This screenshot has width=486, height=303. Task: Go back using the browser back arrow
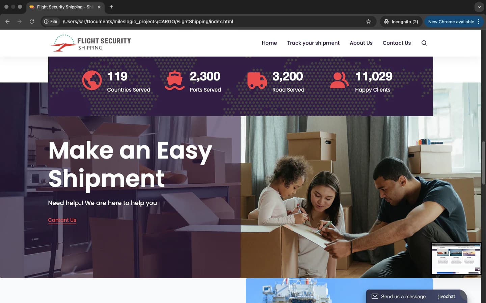point(7,22)
